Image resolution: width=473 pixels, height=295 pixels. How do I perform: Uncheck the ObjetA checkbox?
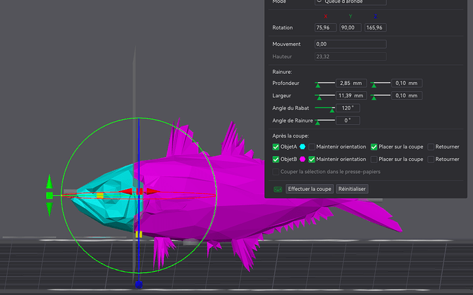tap(276, 146)
